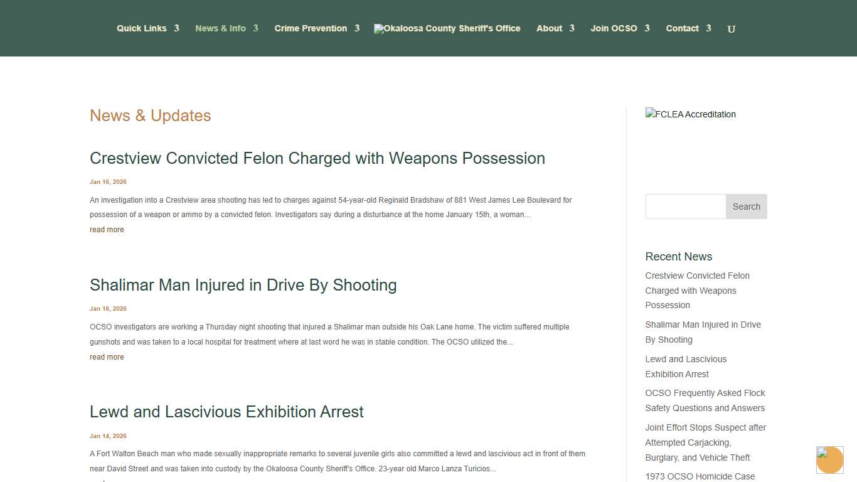Select Shalimar Man Injured under Recent News
The image size is (857, 482).
(703, 332)
